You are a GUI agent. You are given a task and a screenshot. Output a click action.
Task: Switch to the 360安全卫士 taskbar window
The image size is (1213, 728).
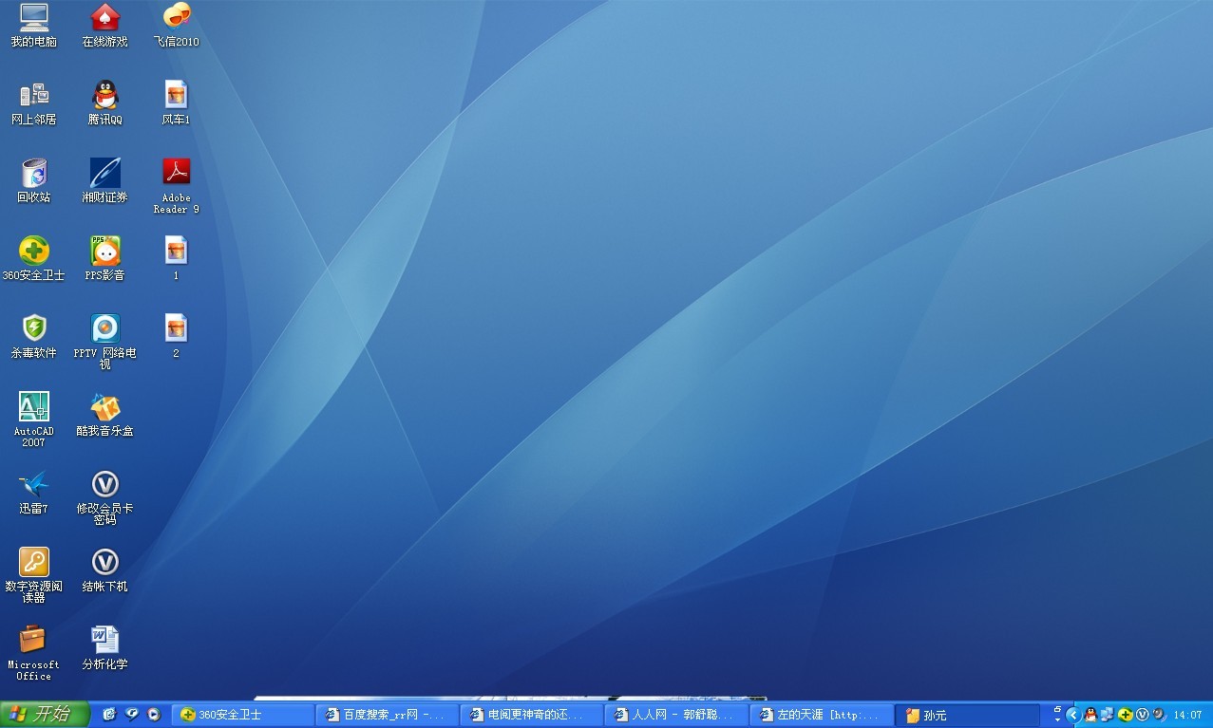(244, 715)
